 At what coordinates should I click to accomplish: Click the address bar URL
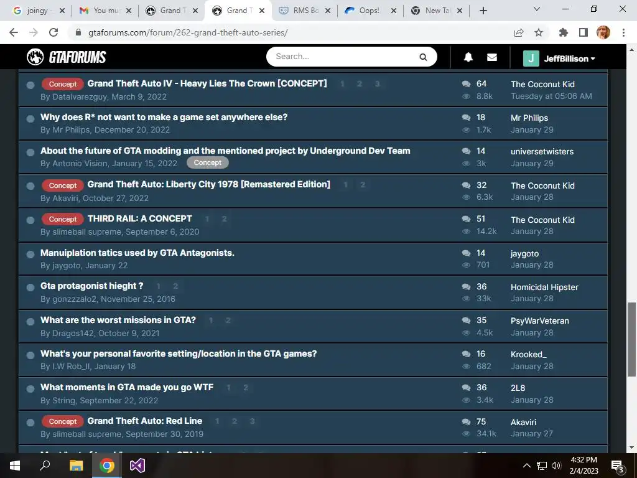click(x=188, y=32)
